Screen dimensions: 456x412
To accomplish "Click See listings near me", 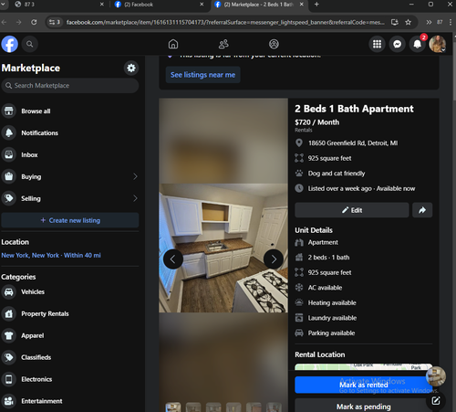I will tap(202, 75).
